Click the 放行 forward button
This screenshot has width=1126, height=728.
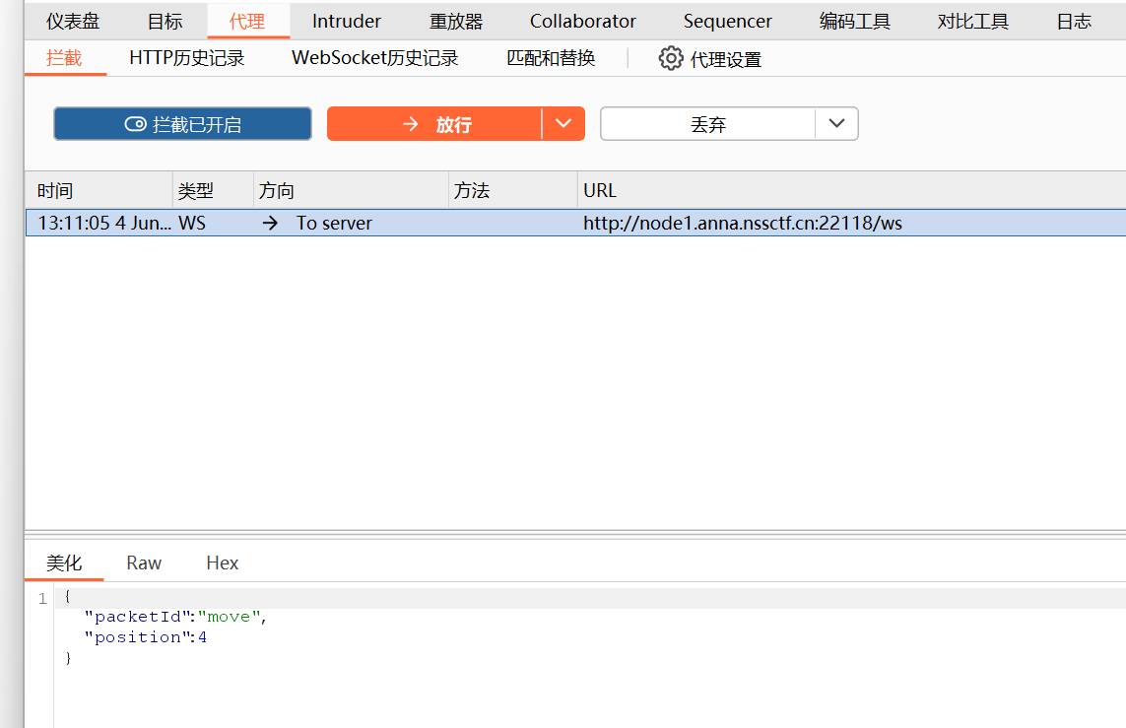pos(434,123)
